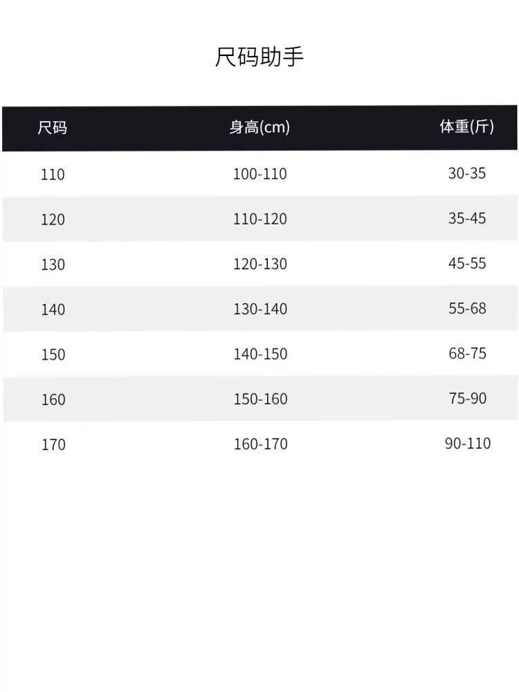Select the size 110 cell in 尺码 column

pos(53,174)
